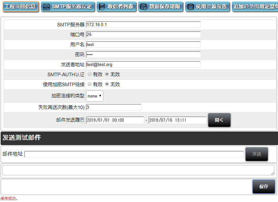
Task: Click the 開く button for mail history
Action: coord(219,120)
